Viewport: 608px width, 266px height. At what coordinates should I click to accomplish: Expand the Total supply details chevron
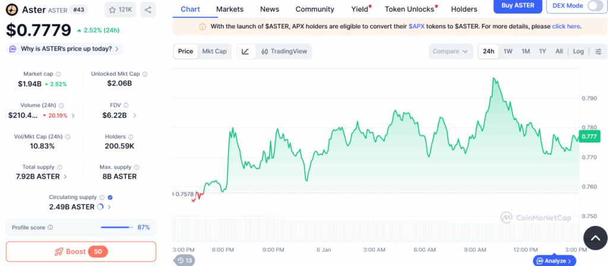tap(65, 176)
